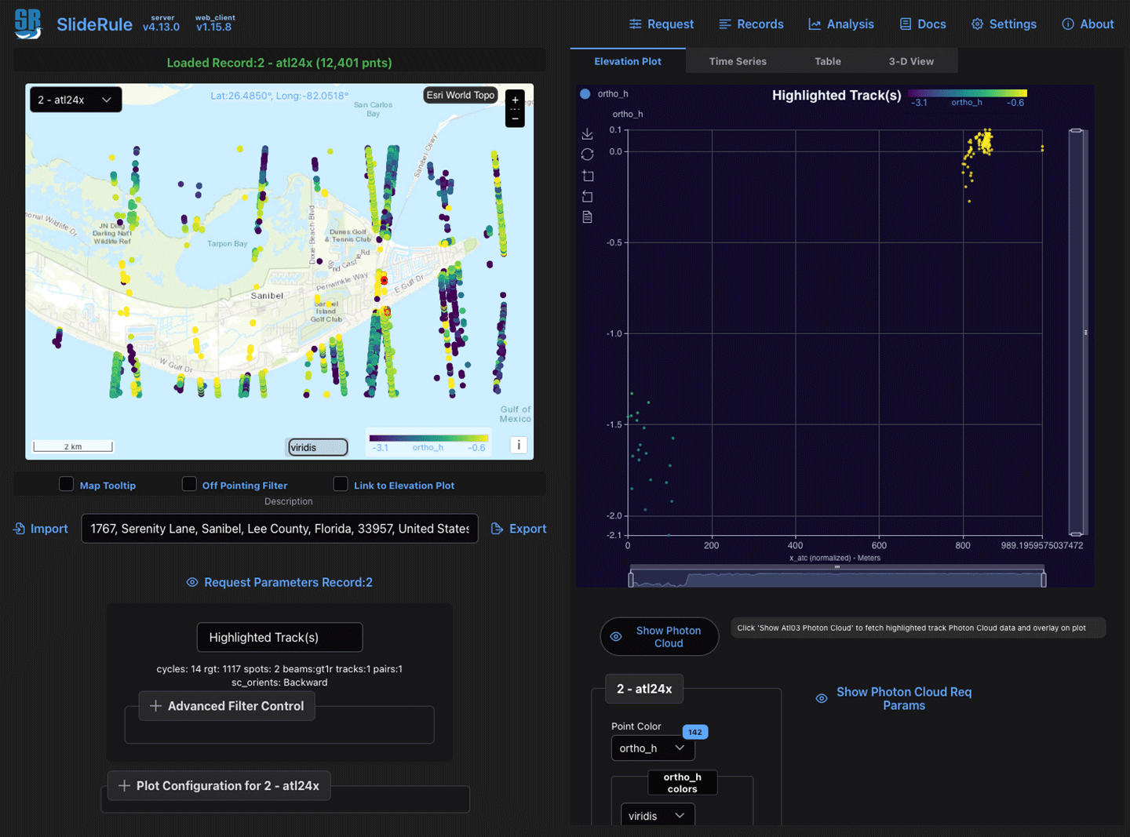Activate the area zoom tool on the plot
1130x837 pixels.
[587, 176]
